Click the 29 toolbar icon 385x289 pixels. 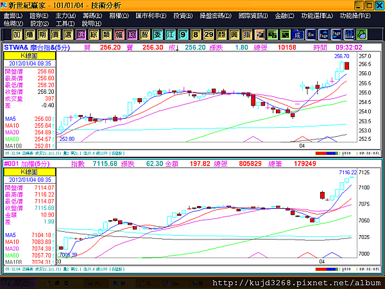click(209, 35)
